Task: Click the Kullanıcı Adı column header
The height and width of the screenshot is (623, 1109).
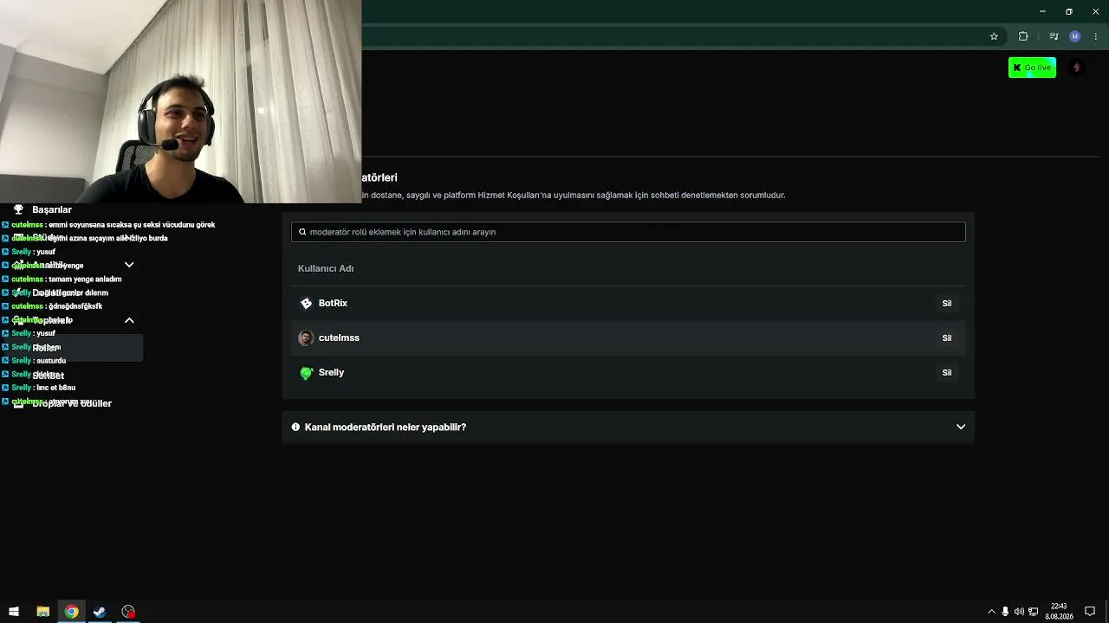Action: click(326, 268)
